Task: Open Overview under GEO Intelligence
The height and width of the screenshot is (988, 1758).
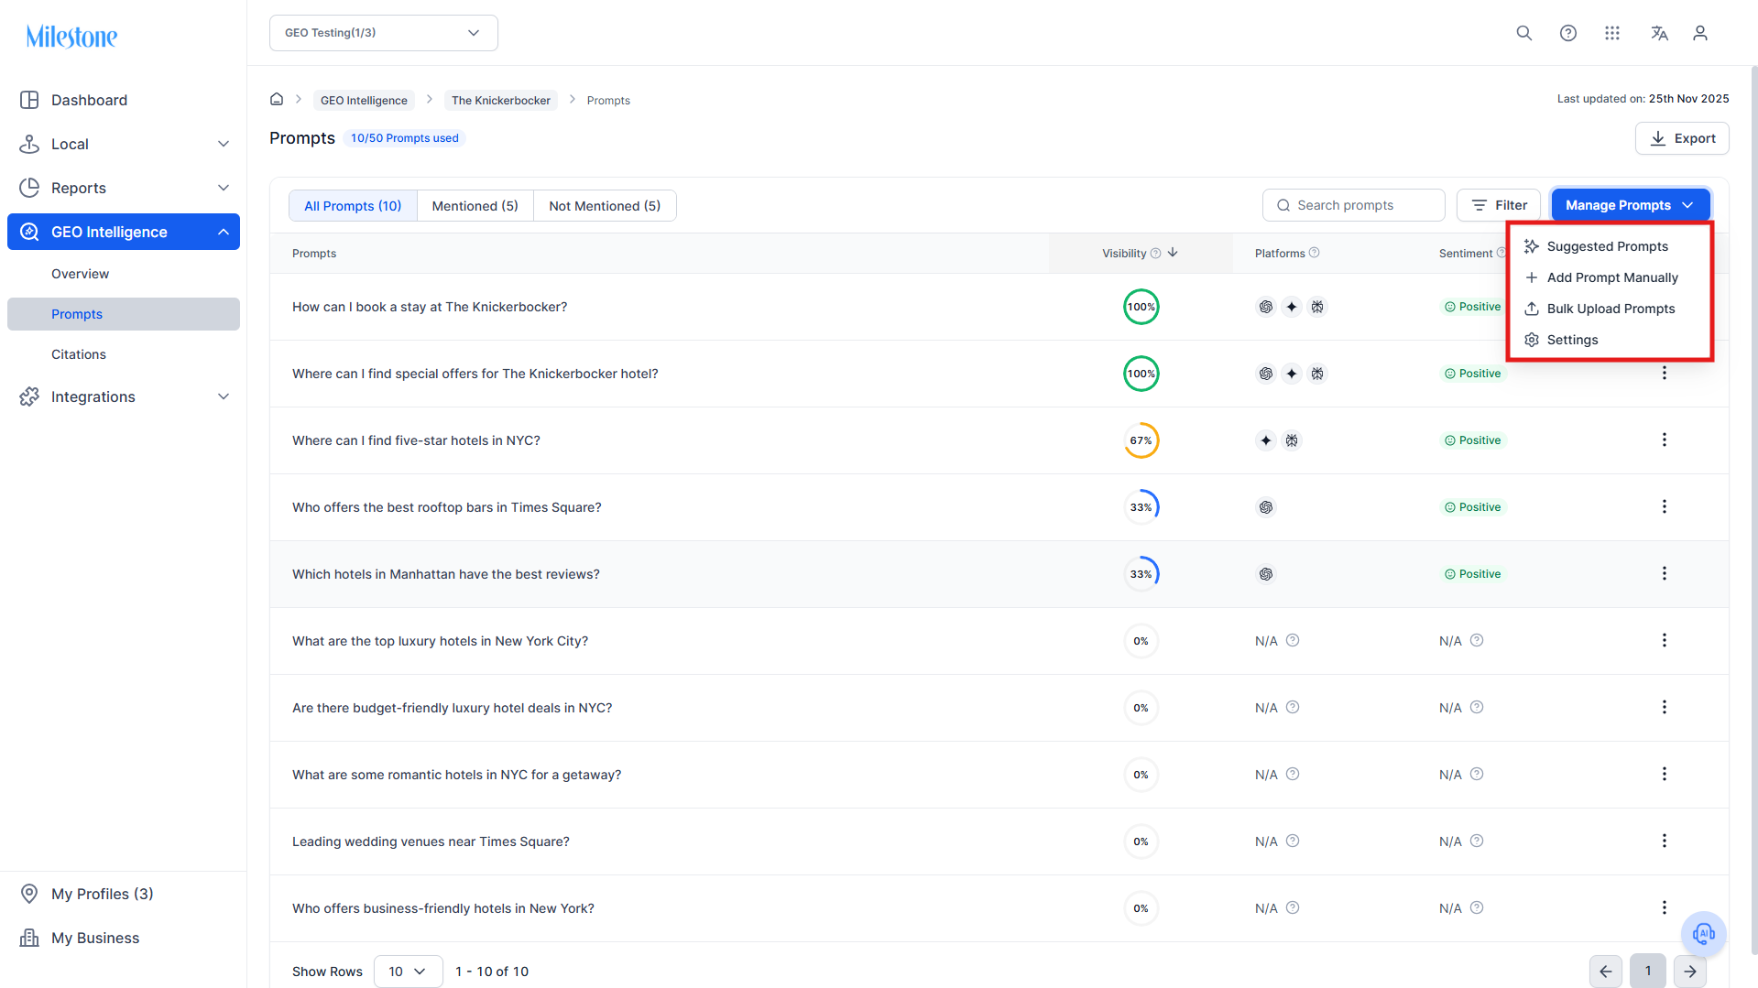Action: 124,274
